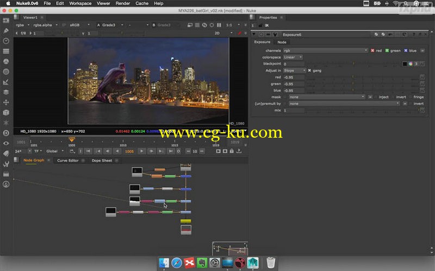
Task: Click the mix slider
Action: (362, 111)
